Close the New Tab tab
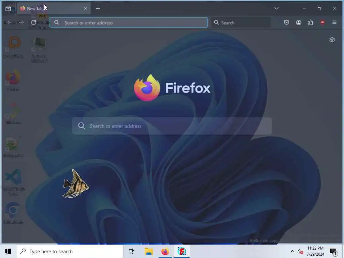 85,8
